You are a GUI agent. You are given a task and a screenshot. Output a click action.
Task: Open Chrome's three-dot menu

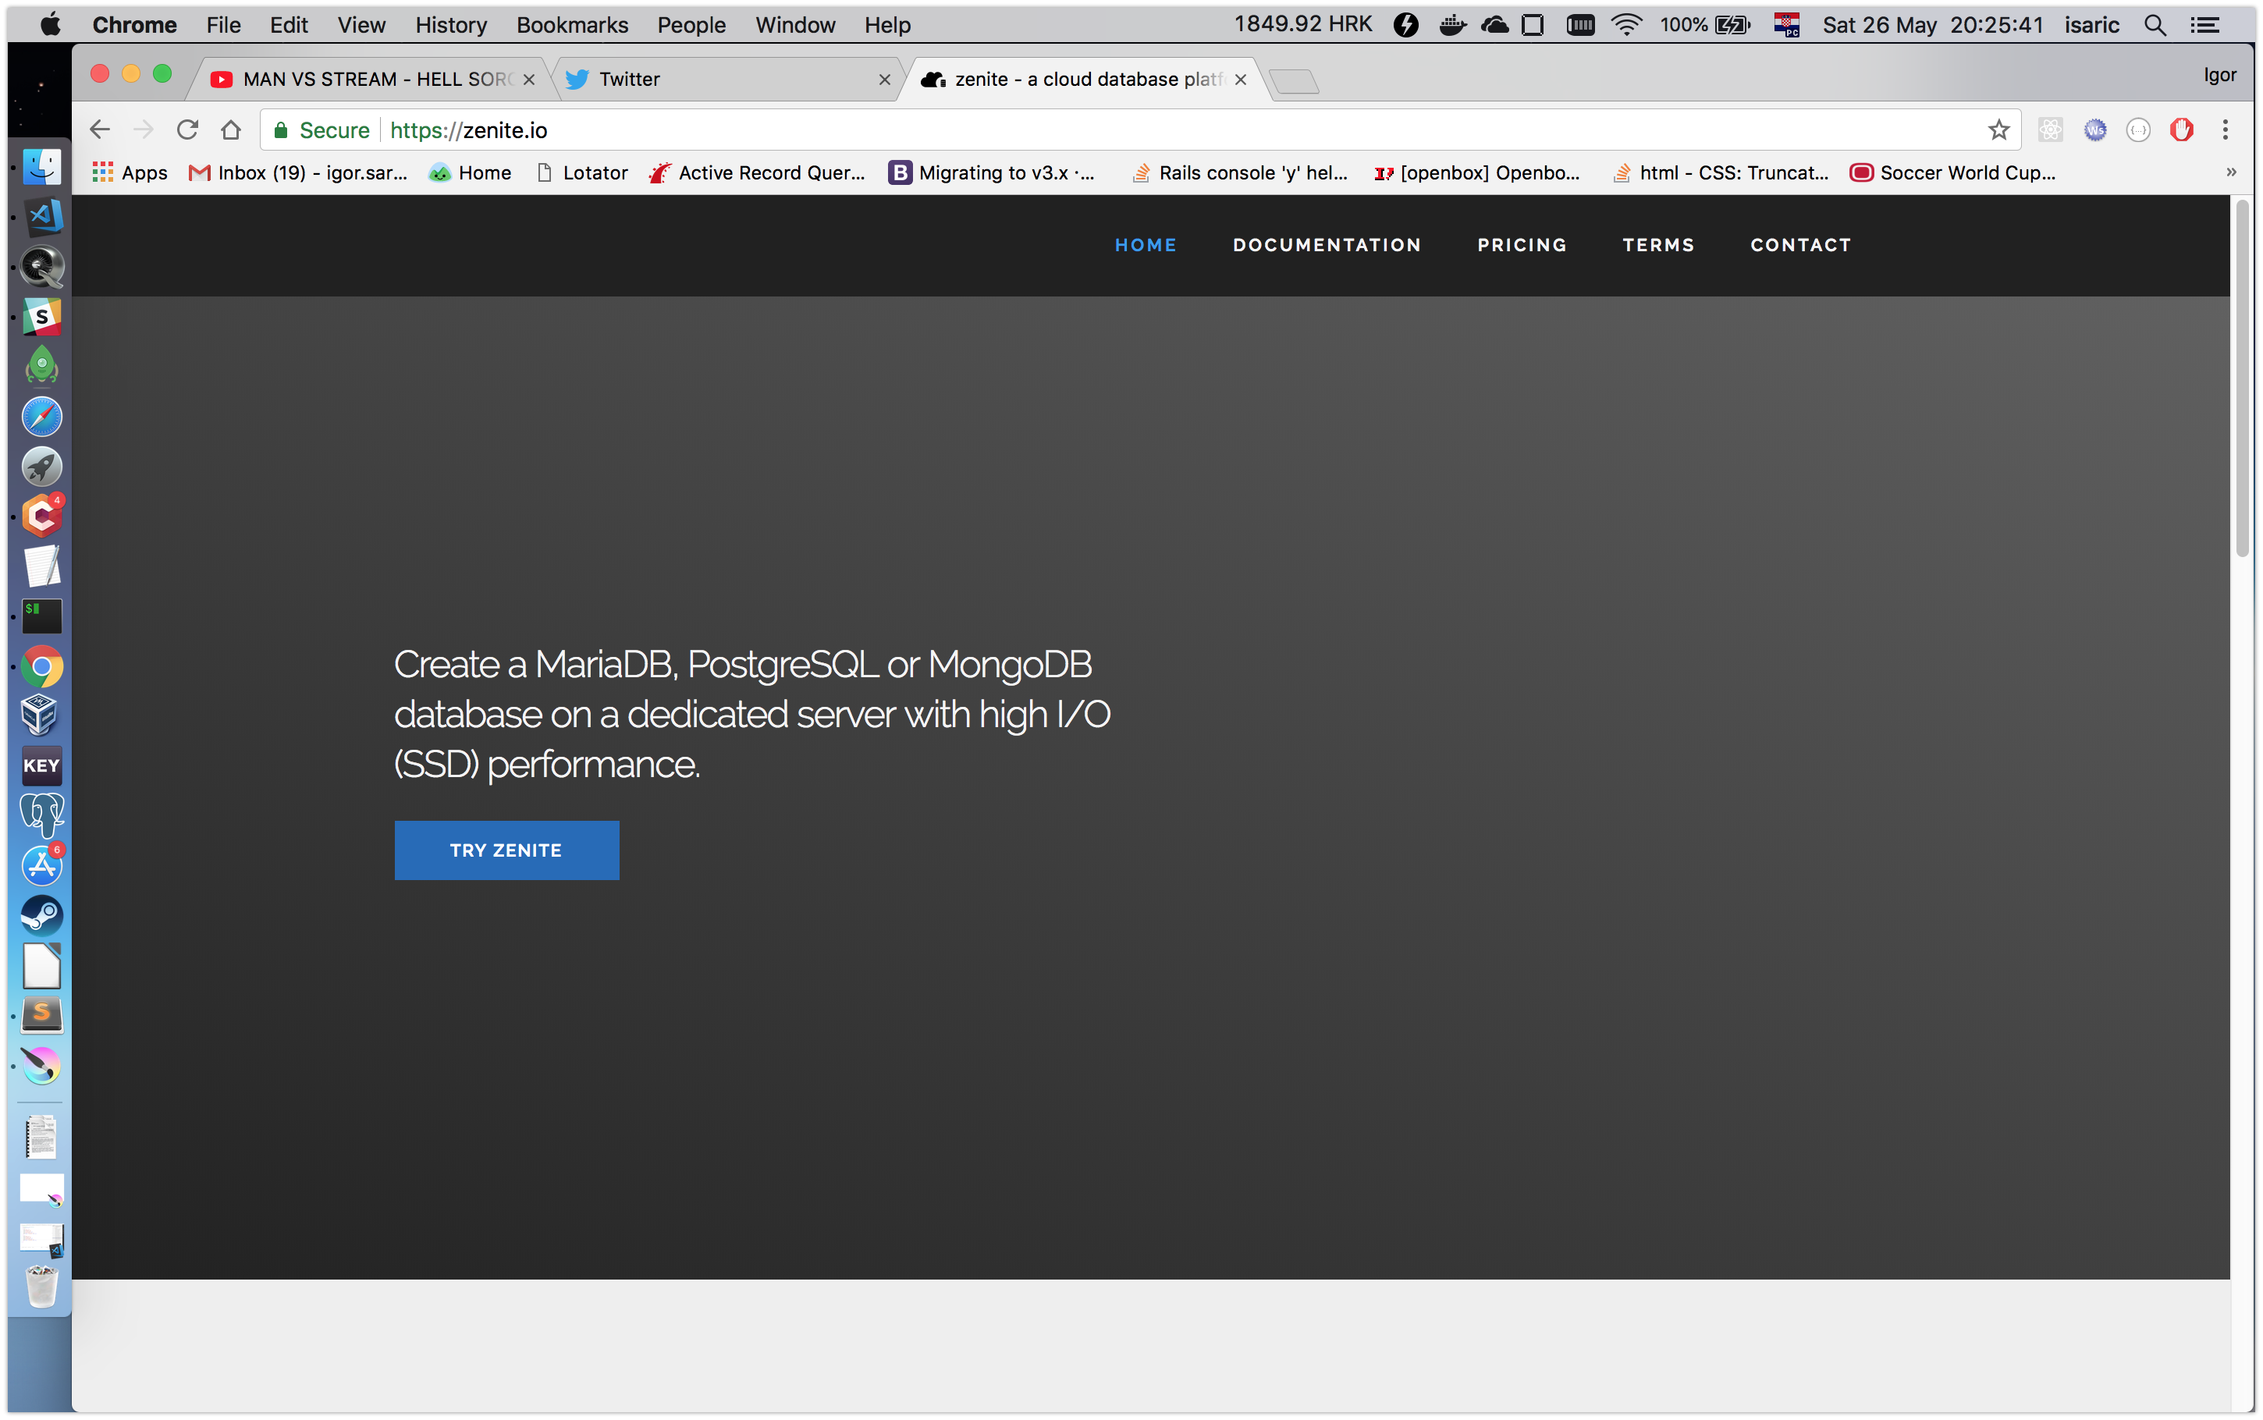click(x=2225, y=130)
